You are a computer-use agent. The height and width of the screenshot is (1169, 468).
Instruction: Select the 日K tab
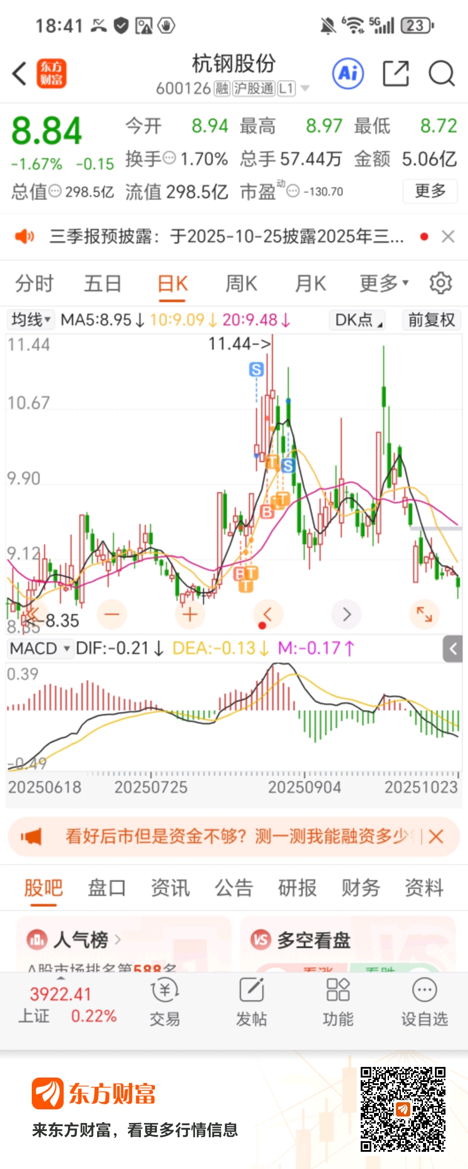coord(172,284)
